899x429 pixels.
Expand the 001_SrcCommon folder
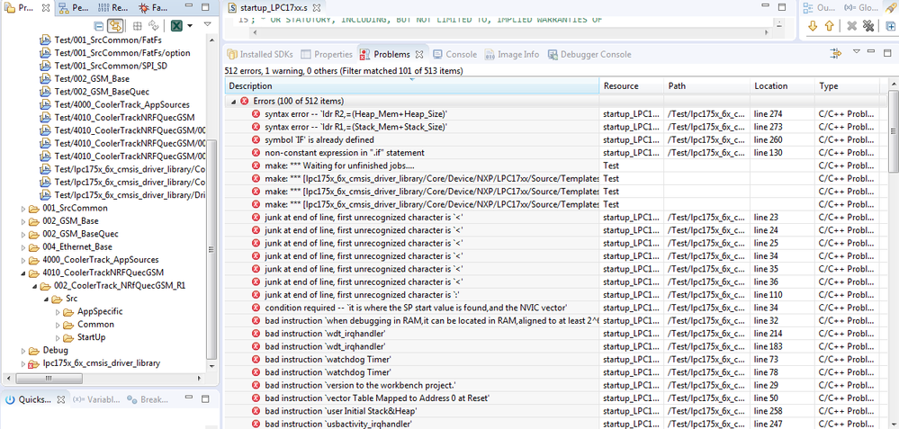(23, 209)
